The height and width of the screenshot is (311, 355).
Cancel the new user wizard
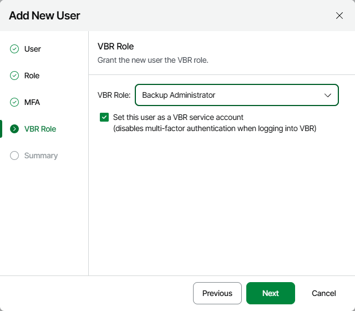pos(324,293)
